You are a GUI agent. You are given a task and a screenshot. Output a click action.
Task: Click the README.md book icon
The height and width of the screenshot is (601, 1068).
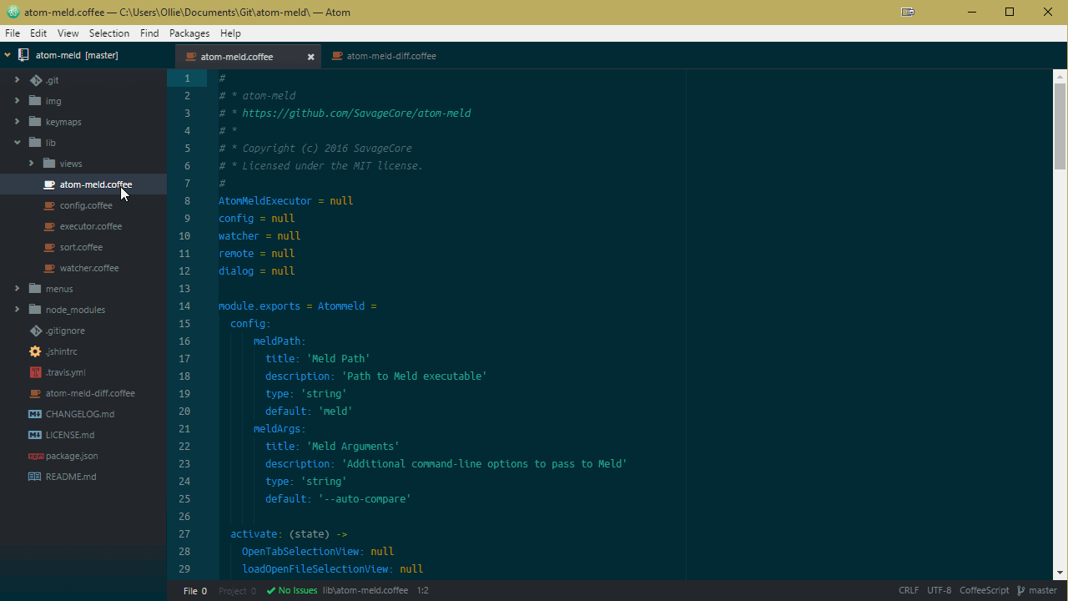point(35,477)
